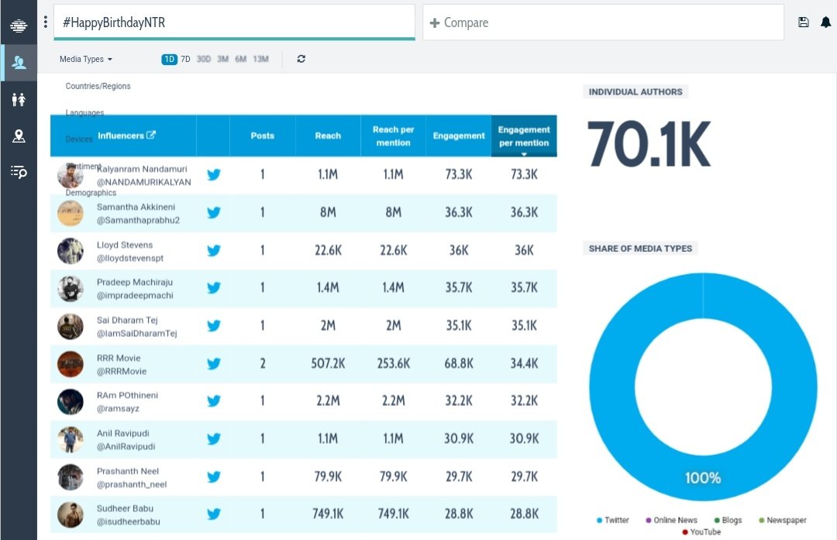Open the Influencers section in the sidebar
Screen dimensions: 837x540
tap(19, 63)
